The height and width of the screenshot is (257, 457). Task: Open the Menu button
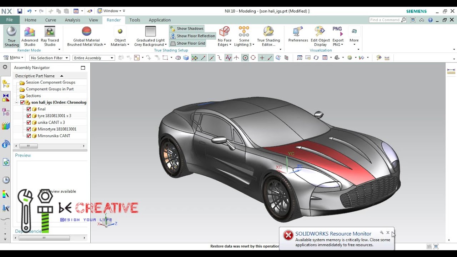point(13,57)
